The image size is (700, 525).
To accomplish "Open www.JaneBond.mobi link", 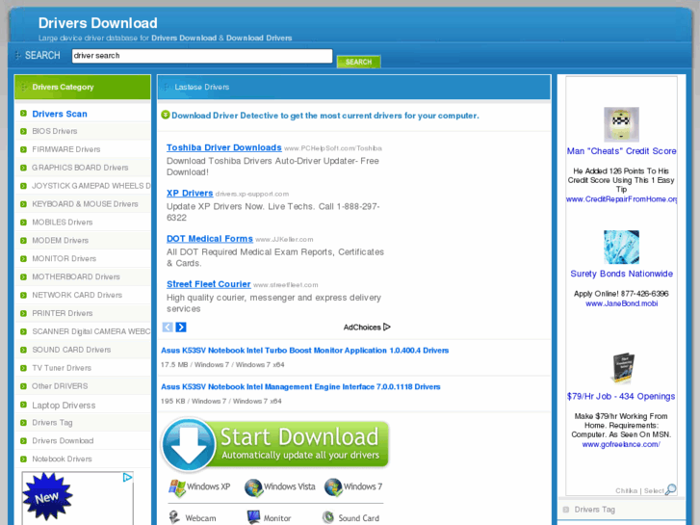I will pyautogui.click(x=621, y=303).
